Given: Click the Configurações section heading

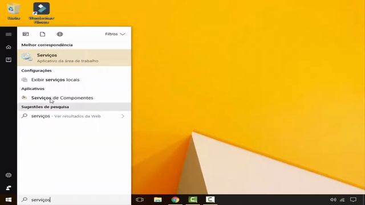Looking at the screenshot, I should [36, 71].
